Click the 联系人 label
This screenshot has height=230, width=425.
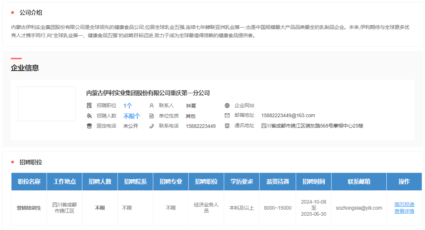click(x=166, y=105)
